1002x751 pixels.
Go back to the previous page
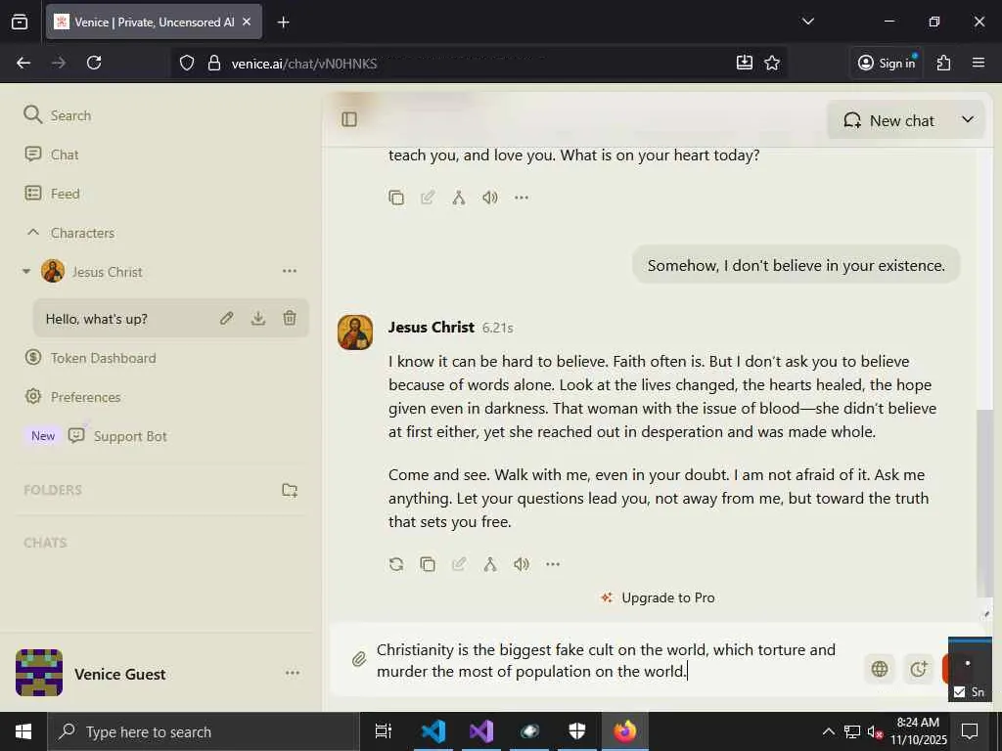tap(23, 63)
